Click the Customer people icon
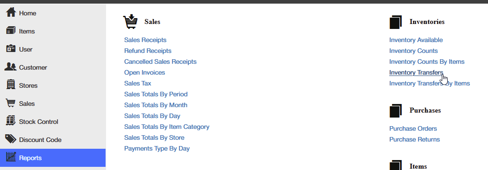 tap(10, 67)
